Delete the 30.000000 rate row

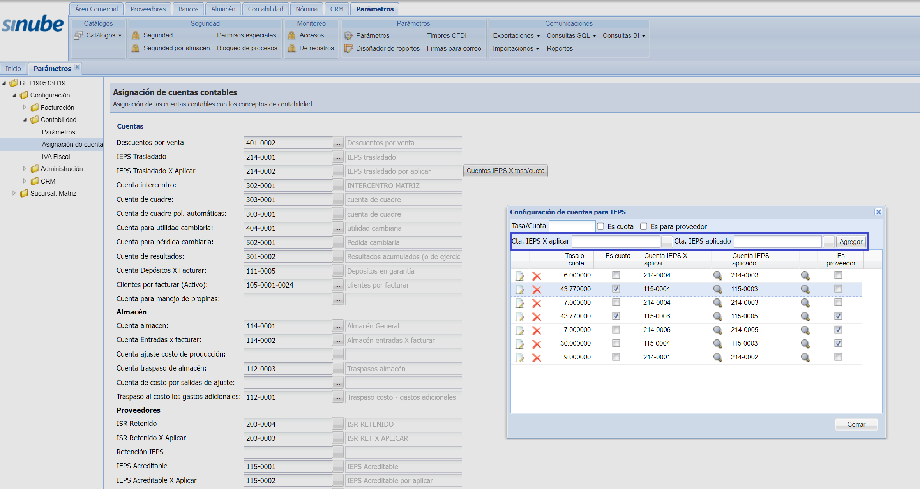tap(537, 344)
